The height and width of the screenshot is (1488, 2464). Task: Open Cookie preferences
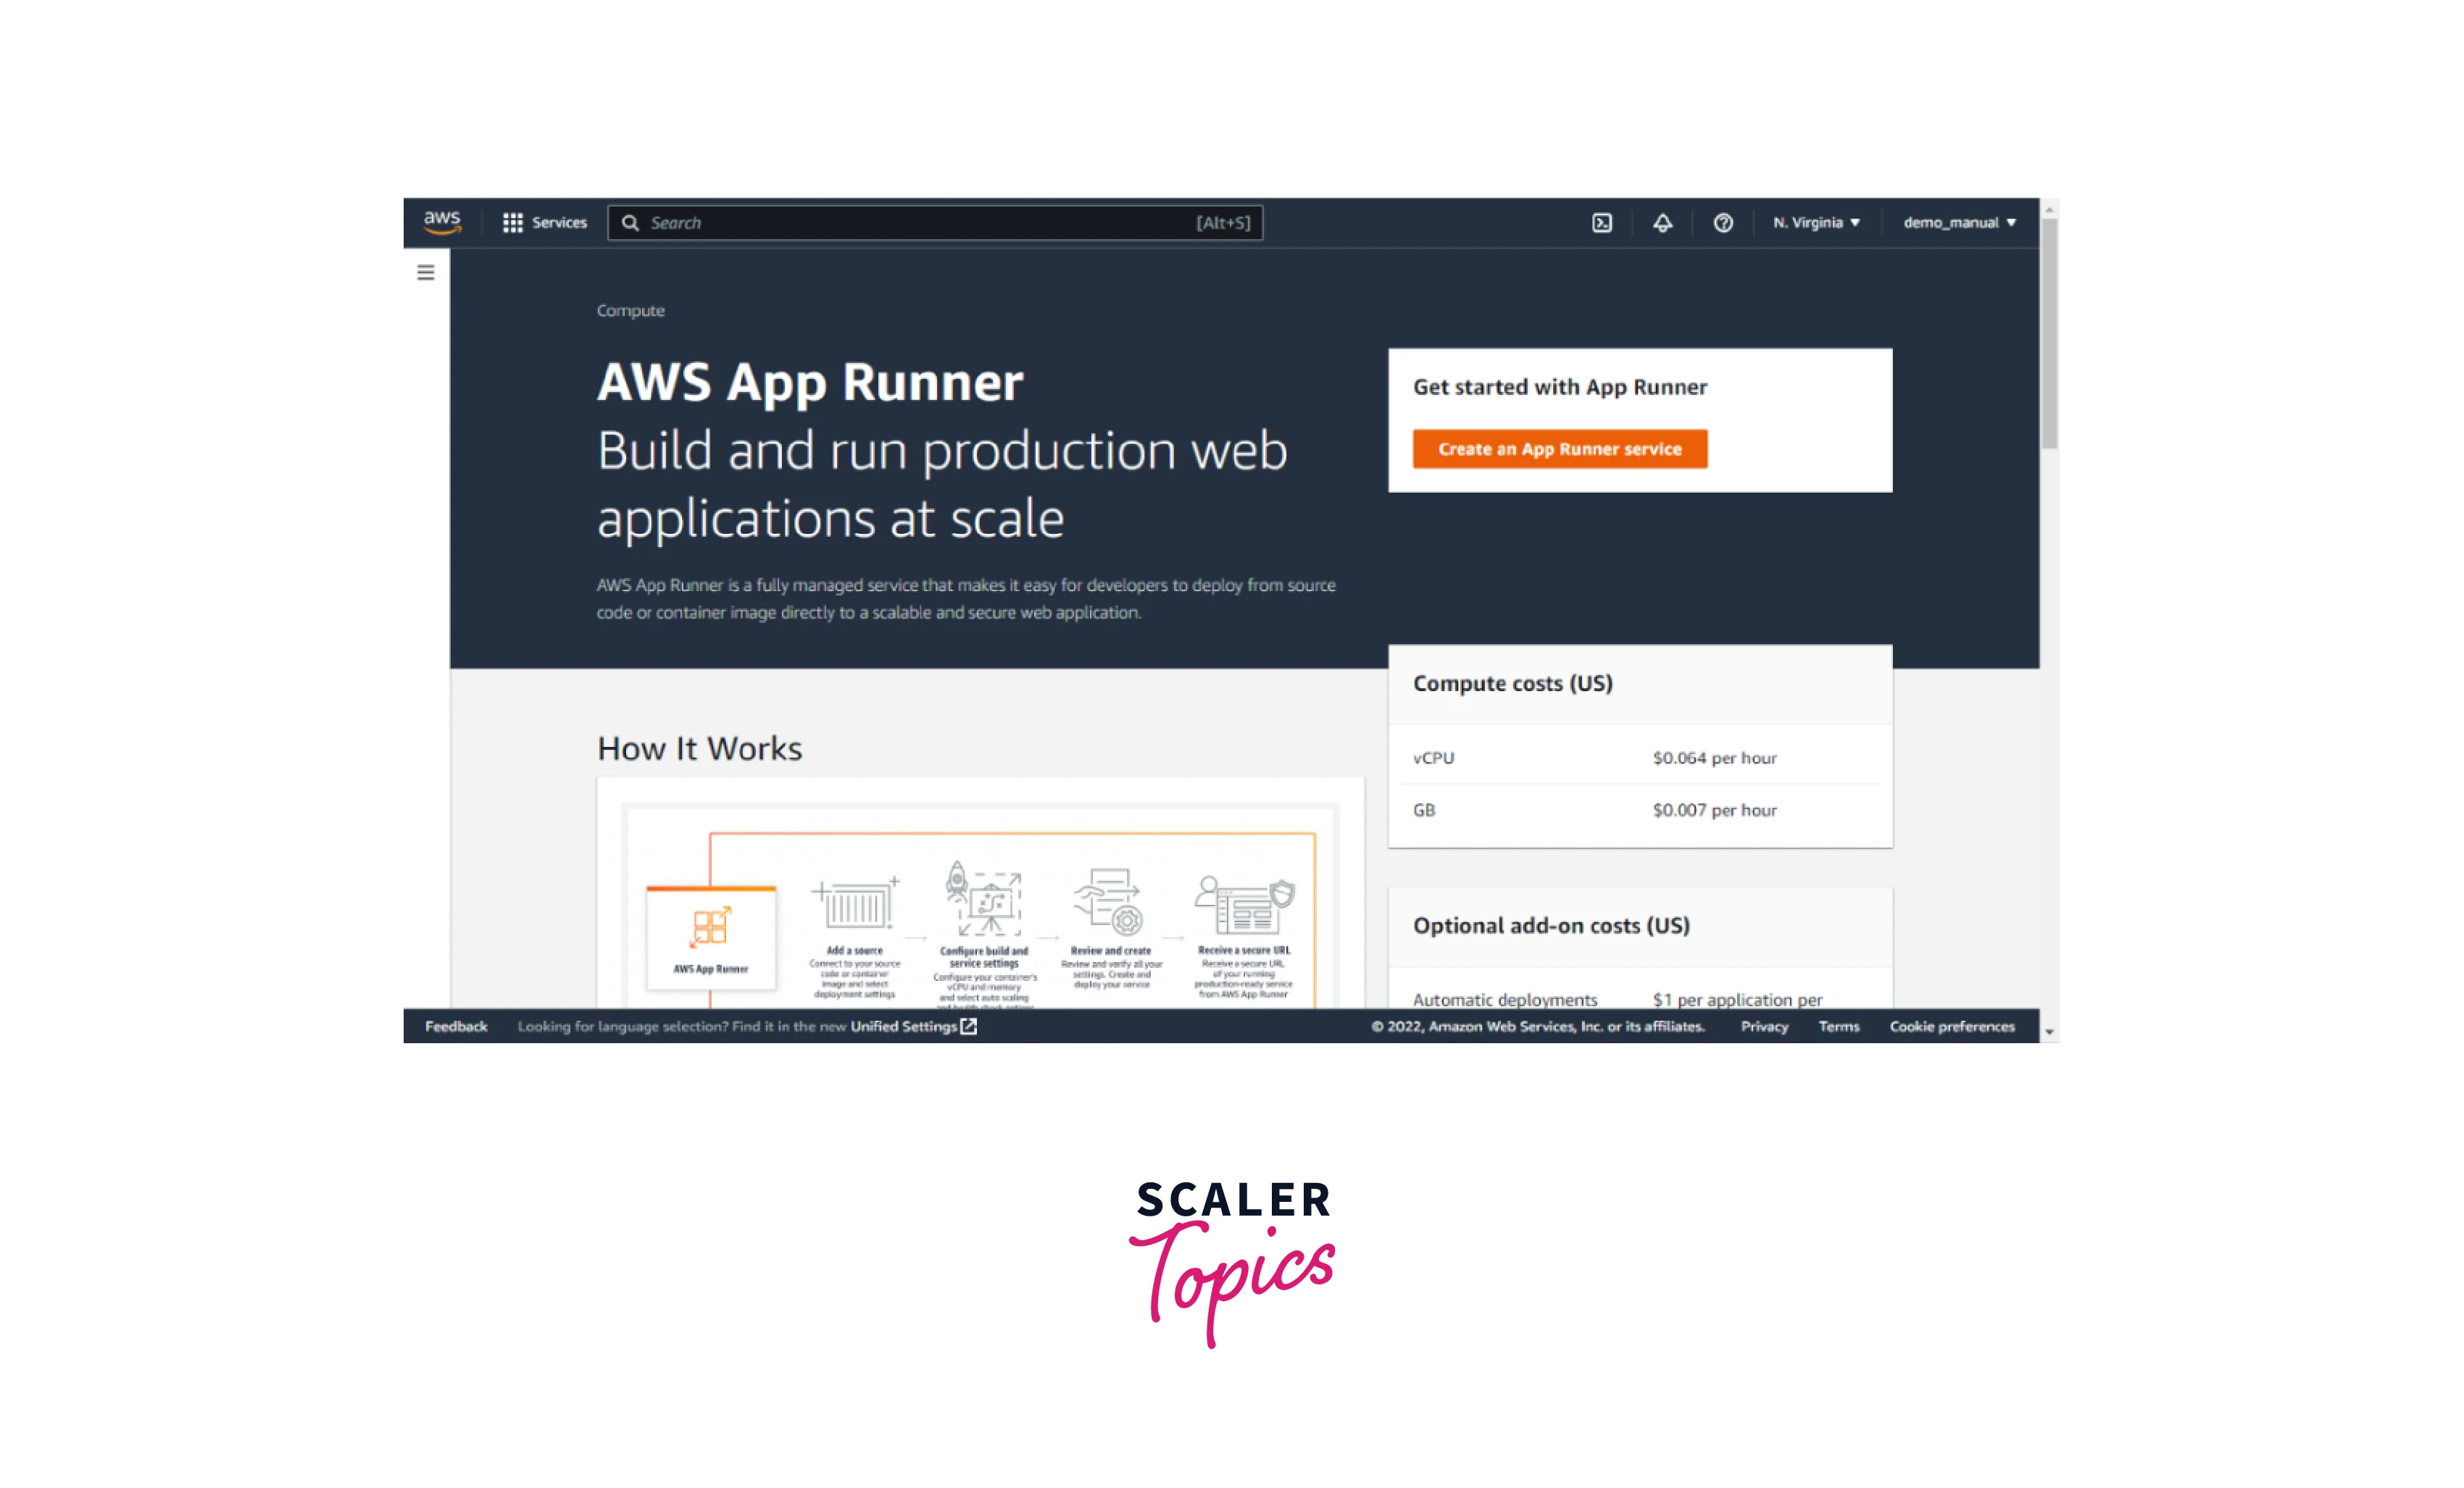coord(1951,1027)
